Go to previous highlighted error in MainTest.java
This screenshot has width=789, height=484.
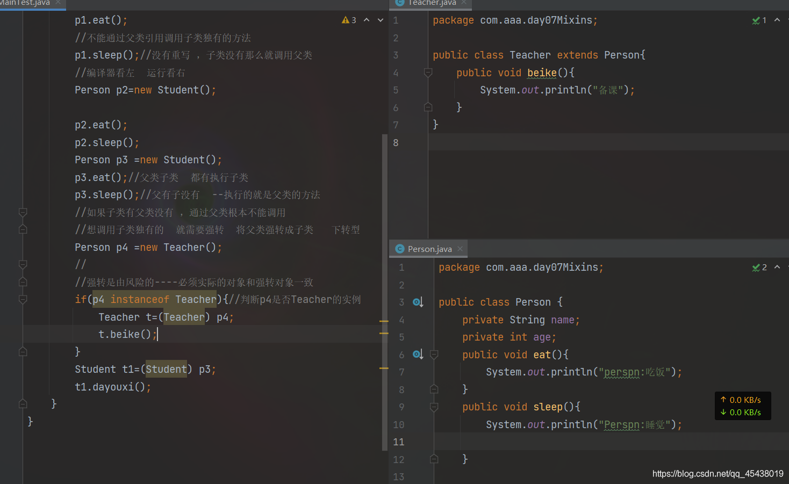367,20
